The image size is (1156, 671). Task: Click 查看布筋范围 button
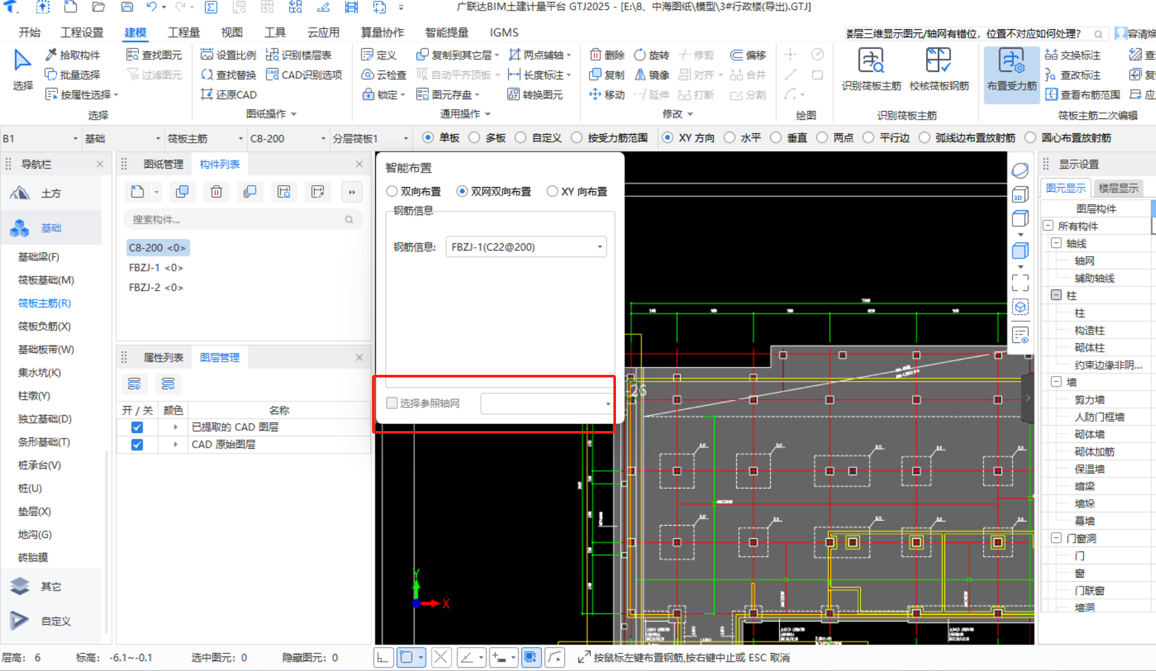(1083, 95)
